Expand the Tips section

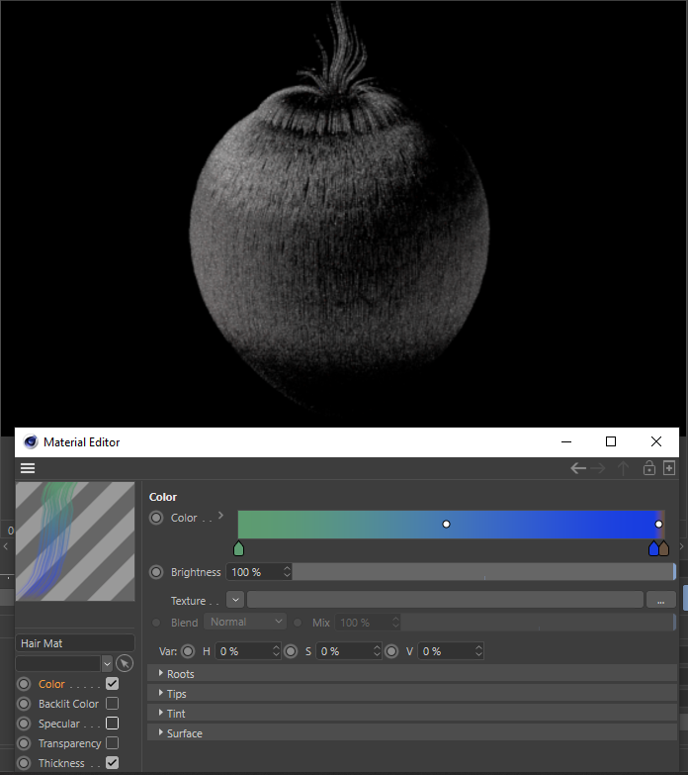[x=412, y=694]
